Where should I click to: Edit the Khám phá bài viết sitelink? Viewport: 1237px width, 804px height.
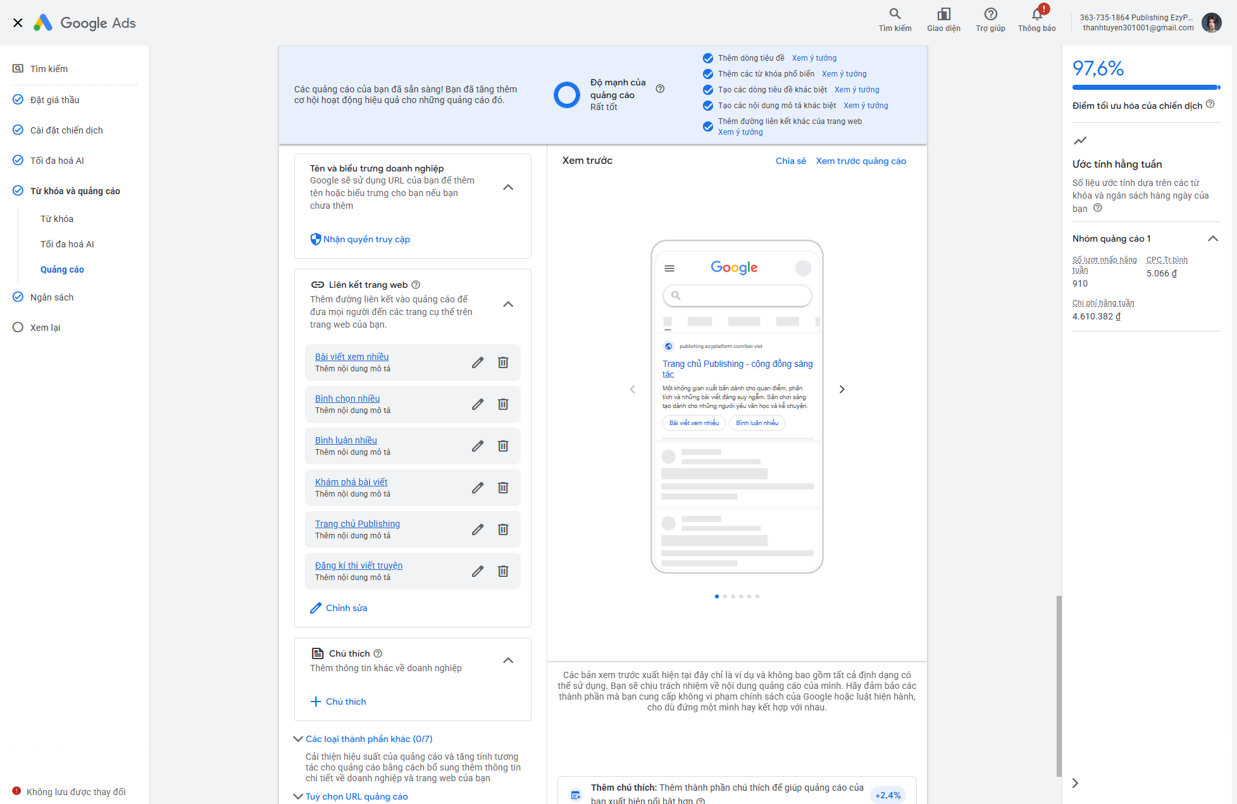click(x=478, y=488)
